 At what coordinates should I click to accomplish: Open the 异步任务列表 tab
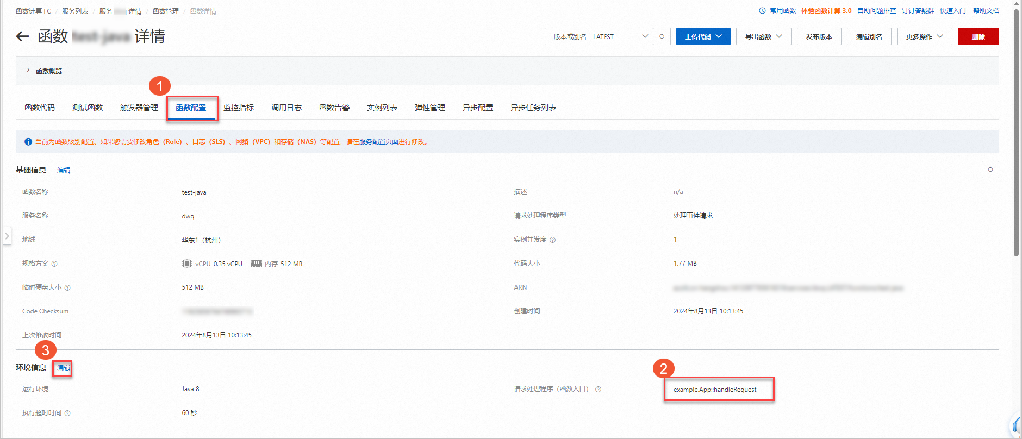533,108
